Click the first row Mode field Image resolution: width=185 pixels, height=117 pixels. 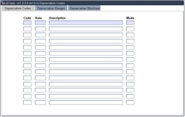point(130,23)
